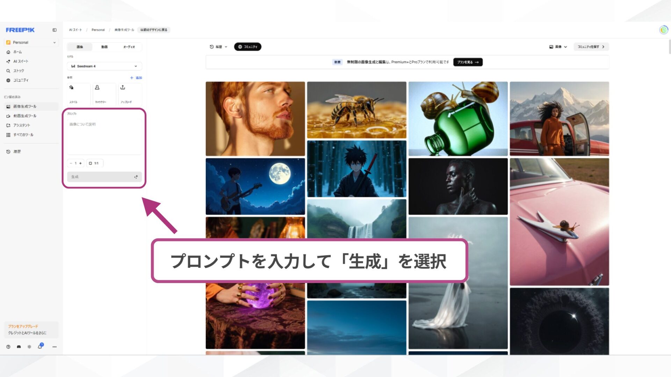Open すべてのツール grid icon

pos(8,134)
